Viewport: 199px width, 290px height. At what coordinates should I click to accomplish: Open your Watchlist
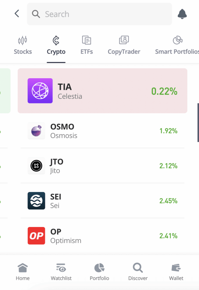coord(61,271)
